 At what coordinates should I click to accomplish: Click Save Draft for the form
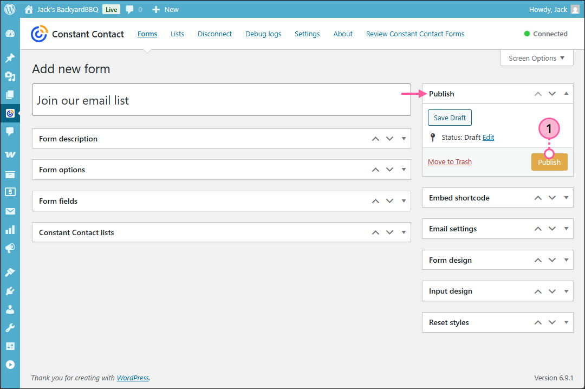pos(450,117)
